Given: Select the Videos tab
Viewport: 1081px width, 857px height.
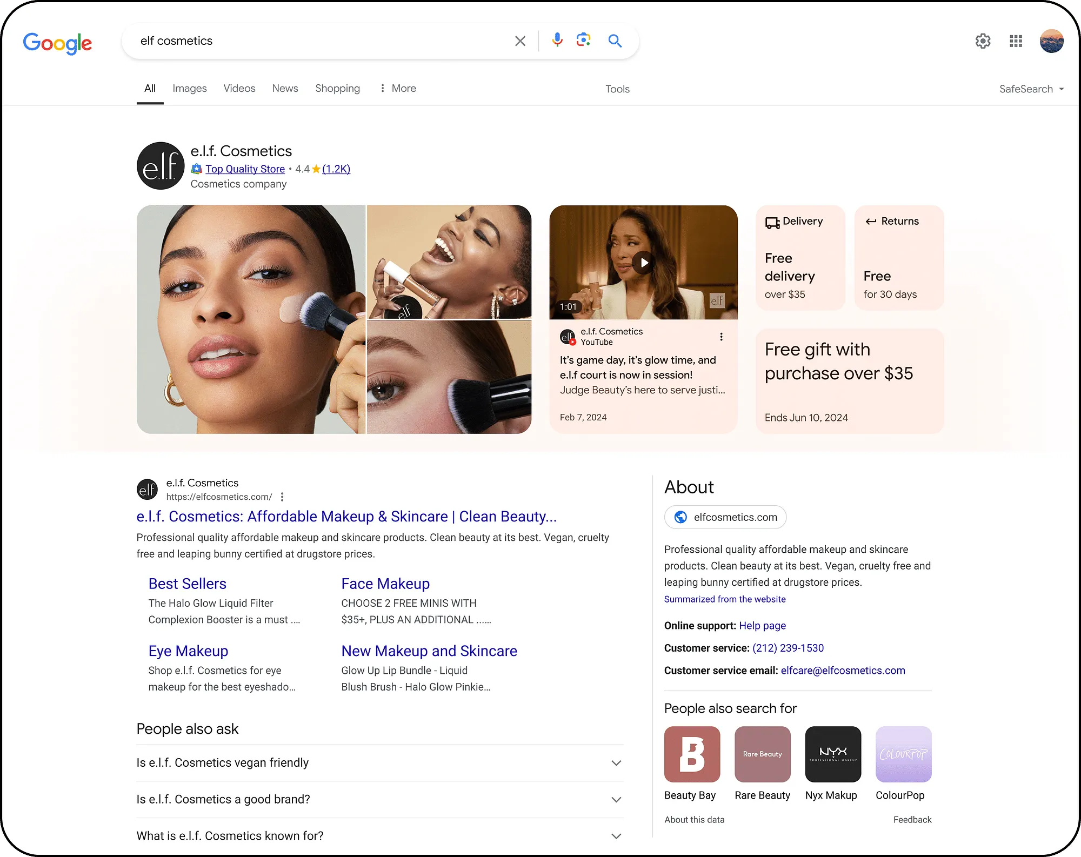Looking at the screenshot, I should (x=239, y=88).
